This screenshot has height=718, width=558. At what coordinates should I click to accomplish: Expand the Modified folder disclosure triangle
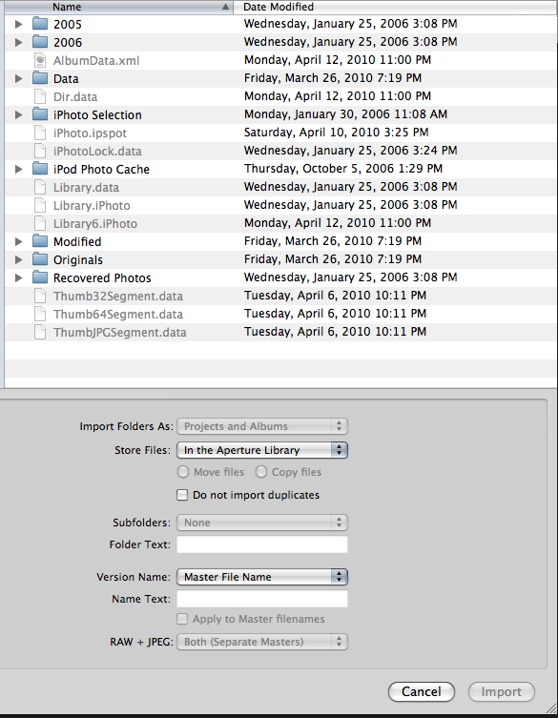click(18, 241)
